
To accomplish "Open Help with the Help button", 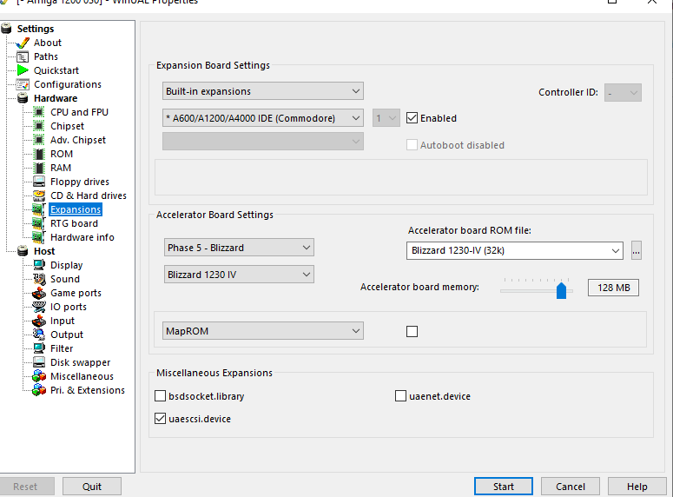I will [x=637, y=487].
